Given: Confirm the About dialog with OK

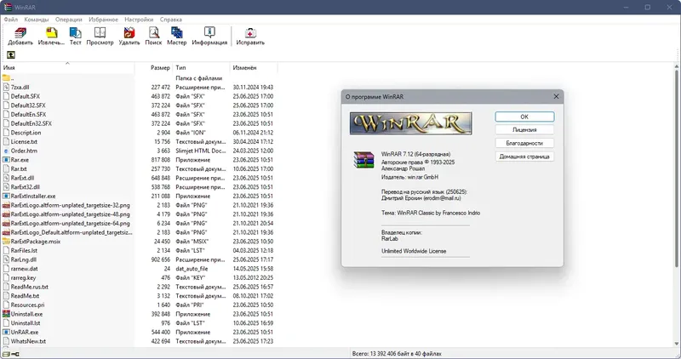Looking at the screenshot, I should [x=524, y=117].
